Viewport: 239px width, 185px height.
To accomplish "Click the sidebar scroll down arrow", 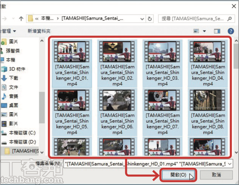I will coord(42,152).
